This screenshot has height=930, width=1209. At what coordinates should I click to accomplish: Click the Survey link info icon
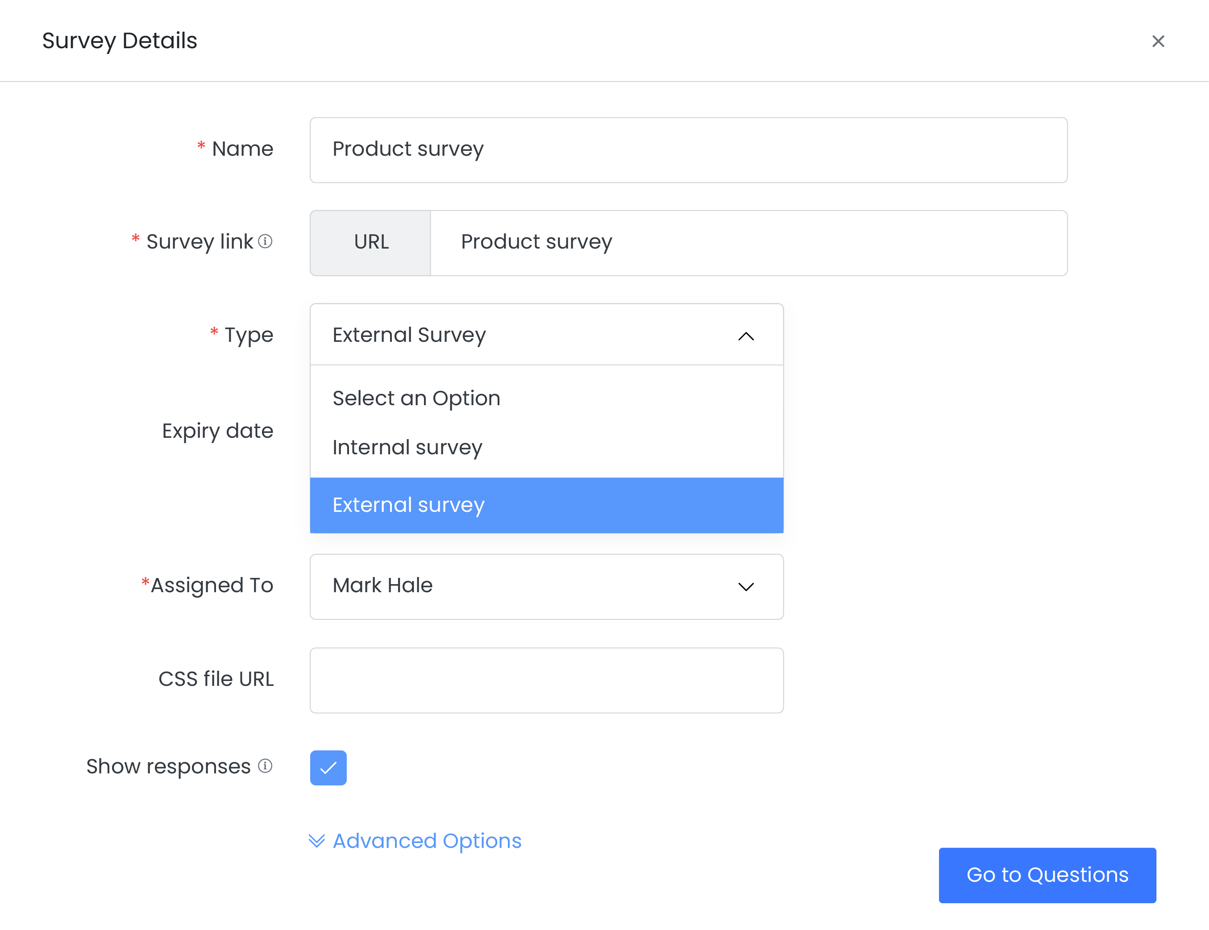[x=265, y=241]
